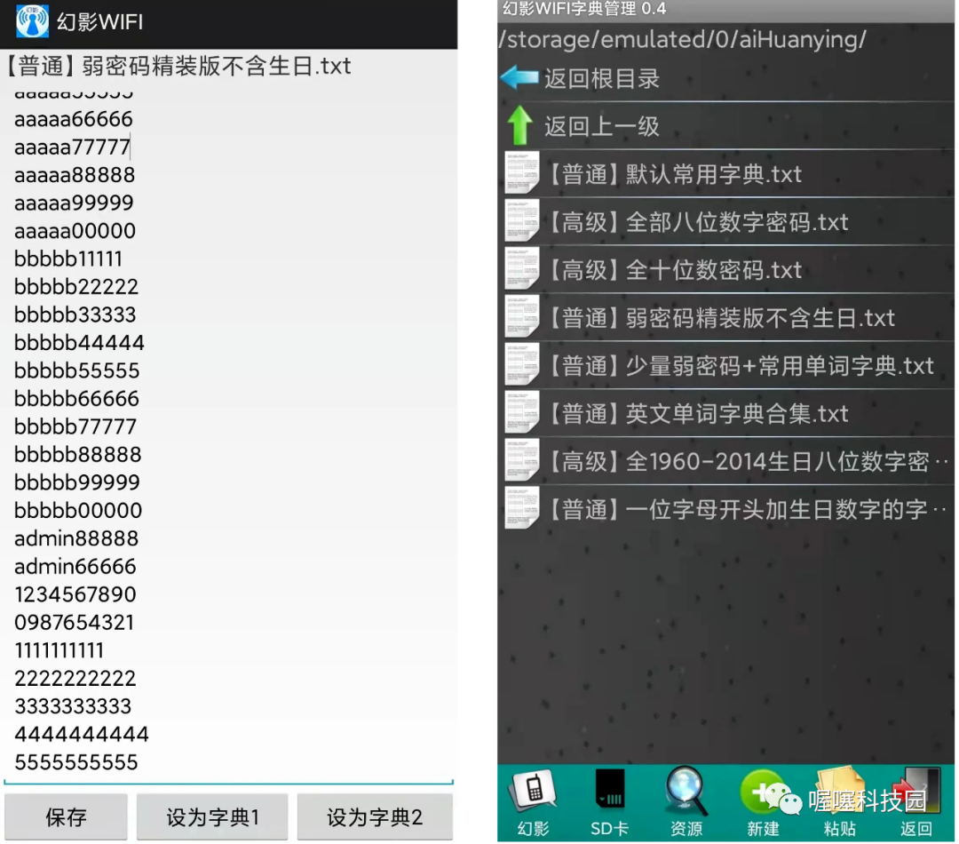This screenshot has width=959, height=844.
Task: Tap the 新建 green plus icon
Action: (762, 792)
